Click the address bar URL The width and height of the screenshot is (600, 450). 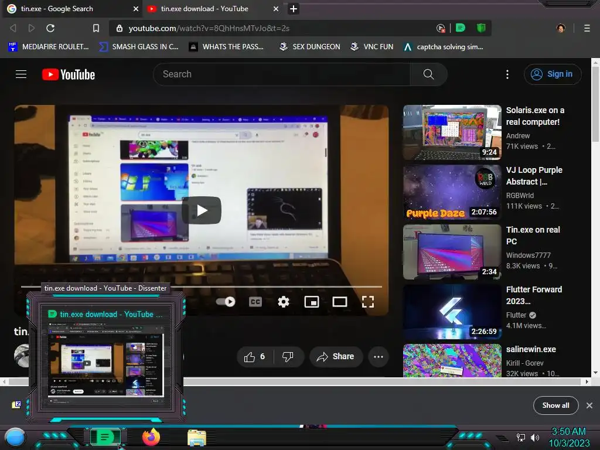coord(209,28)
